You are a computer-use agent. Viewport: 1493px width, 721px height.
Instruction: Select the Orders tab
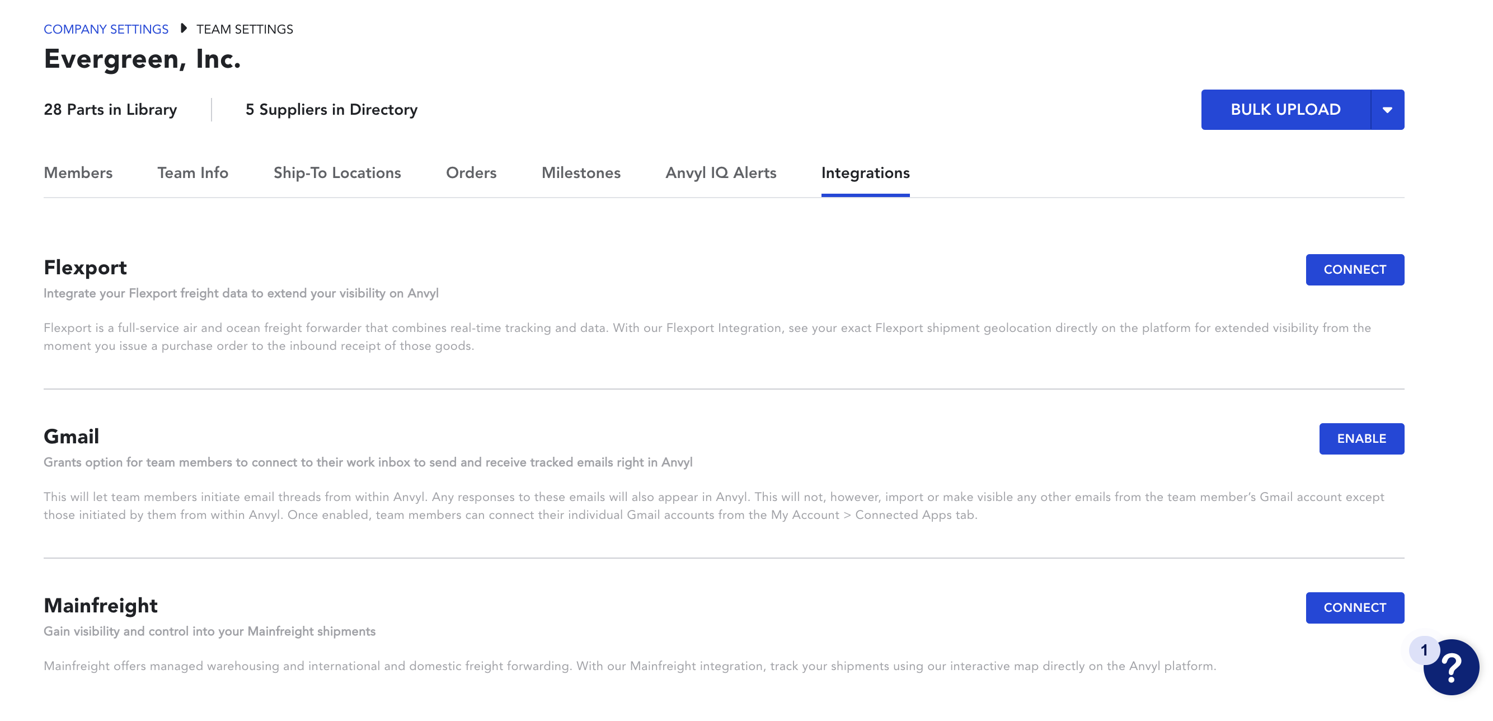[x=471, y=173]
